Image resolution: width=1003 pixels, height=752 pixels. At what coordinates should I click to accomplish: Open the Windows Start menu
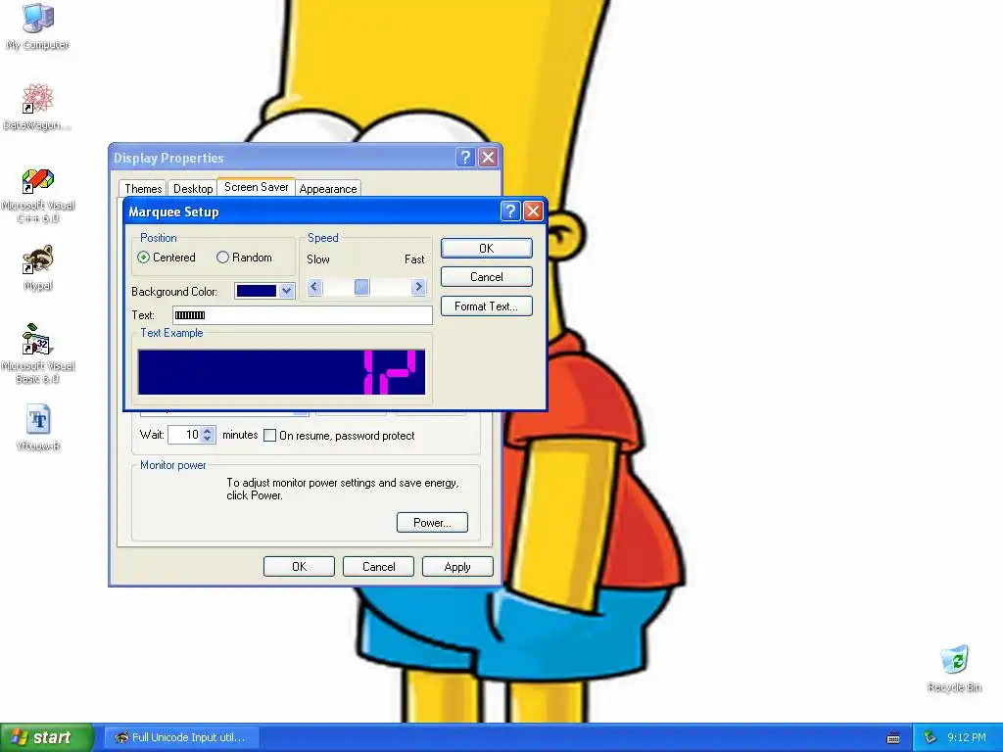tap(47, 737)
